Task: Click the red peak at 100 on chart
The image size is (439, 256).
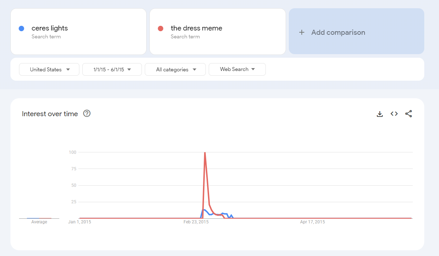Action: pyautogui.click(x=205, y=152)
